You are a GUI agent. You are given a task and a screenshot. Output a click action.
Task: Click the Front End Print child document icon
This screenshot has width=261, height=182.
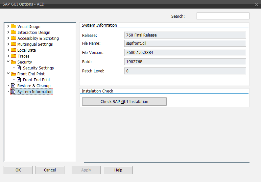pyautogui.click(x=19, y=80)
